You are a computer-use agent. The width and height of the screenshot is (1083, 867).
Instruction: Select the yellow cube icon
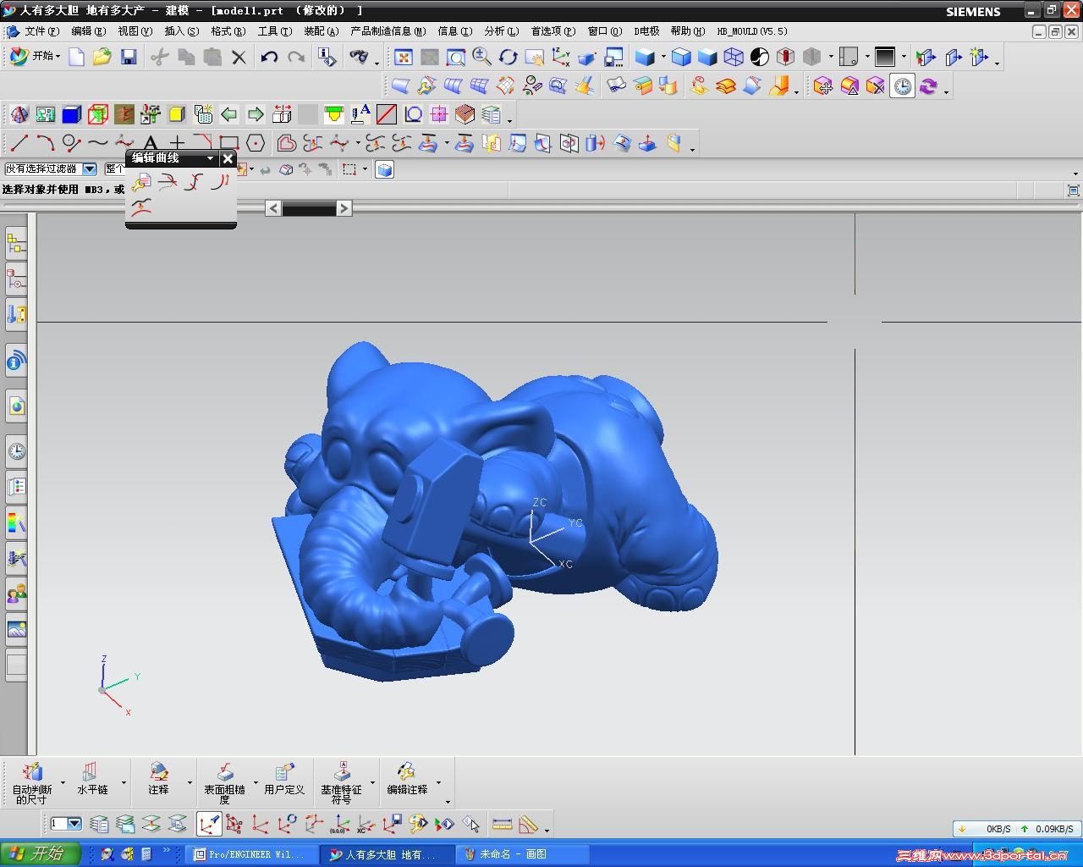pyautogui.click(x=177, y=114)
